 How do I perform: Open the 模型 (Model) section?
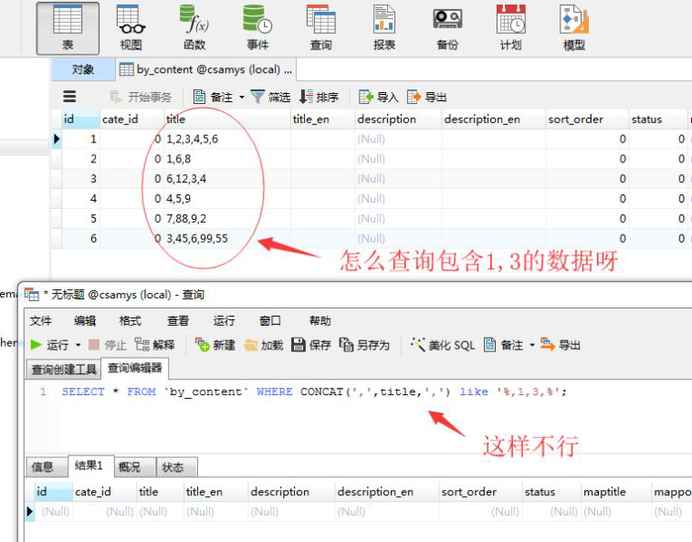pyautogui.click(x=574, y=28)
